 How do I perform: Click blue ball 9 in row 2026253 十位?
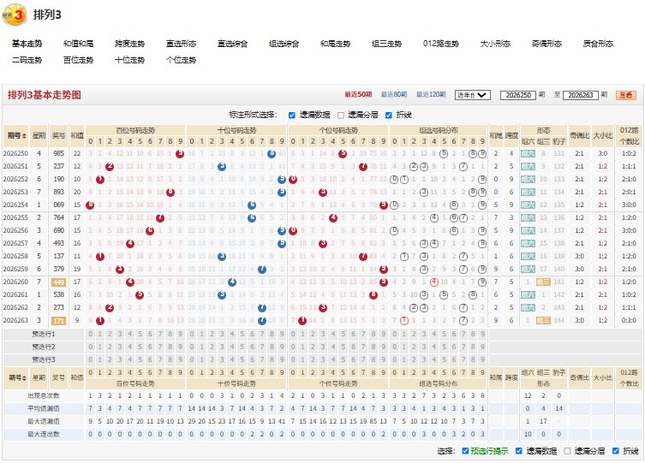[282, 193]
